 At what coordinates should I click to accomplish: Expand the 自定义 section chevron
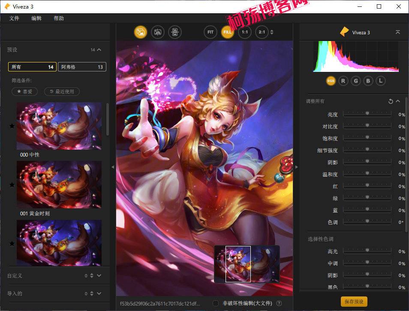click(x=99, y=275)
